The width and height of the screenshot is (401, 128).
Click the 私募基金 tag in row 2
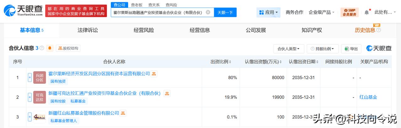[78, 101]
